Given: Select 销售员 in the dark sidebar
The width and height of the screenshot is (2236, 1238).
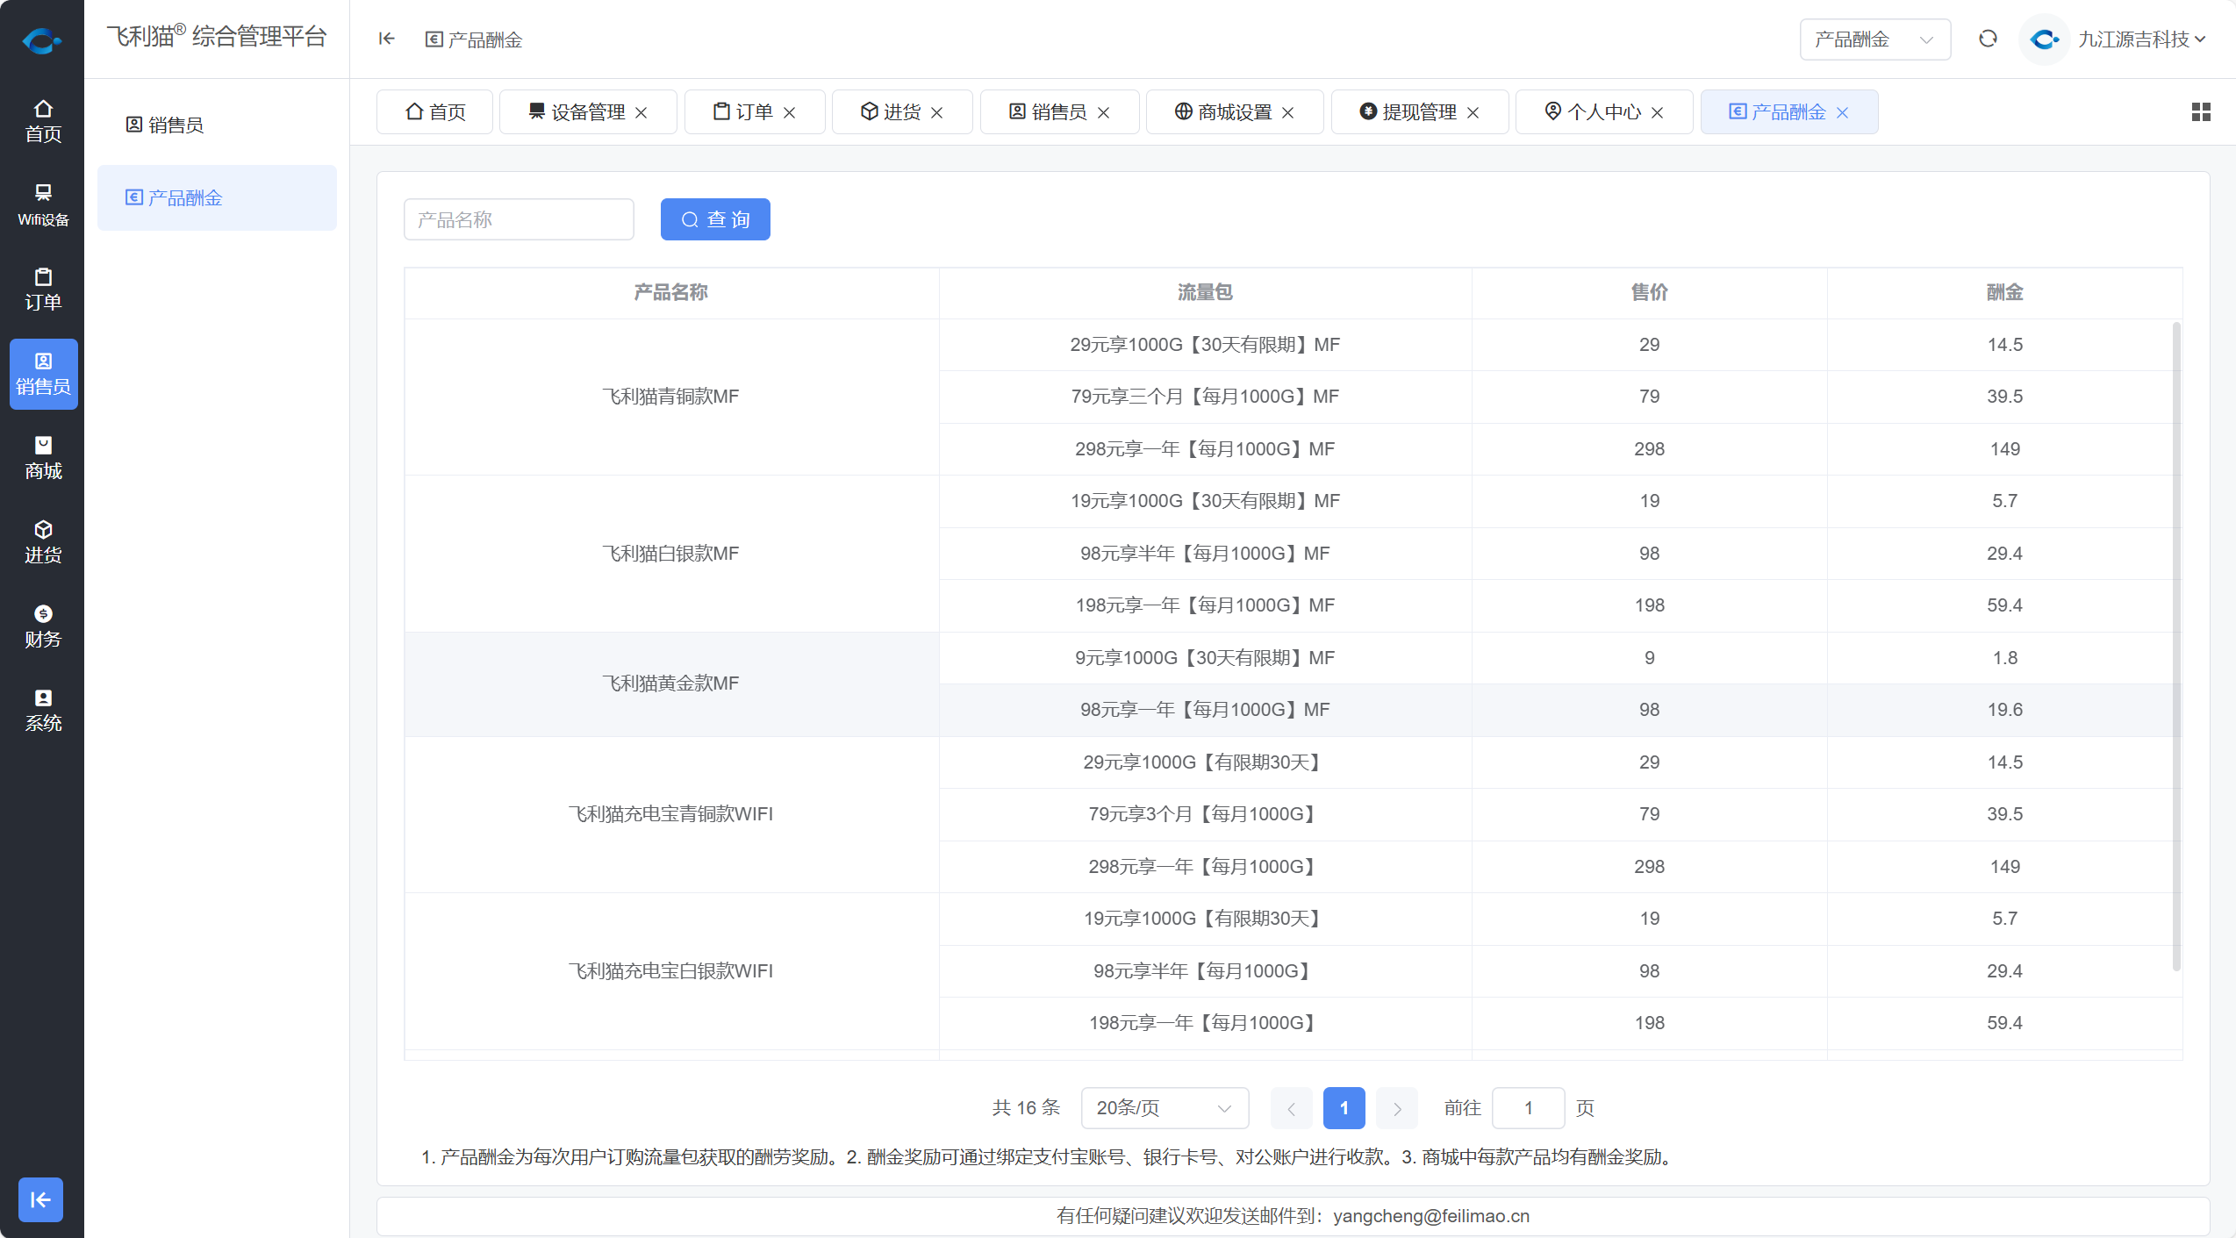Looking at the screenshot, I should (43, 374).
